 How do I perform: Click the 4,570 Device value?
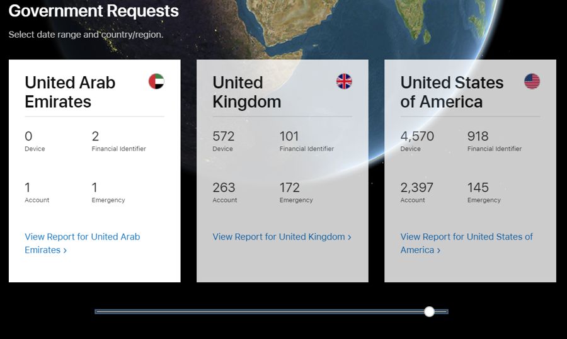pos(417,136)
